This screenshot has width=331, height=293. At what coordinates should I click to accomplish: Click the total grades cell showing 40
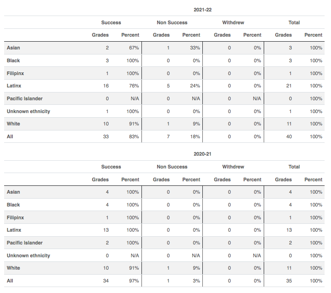click(289, 137)
